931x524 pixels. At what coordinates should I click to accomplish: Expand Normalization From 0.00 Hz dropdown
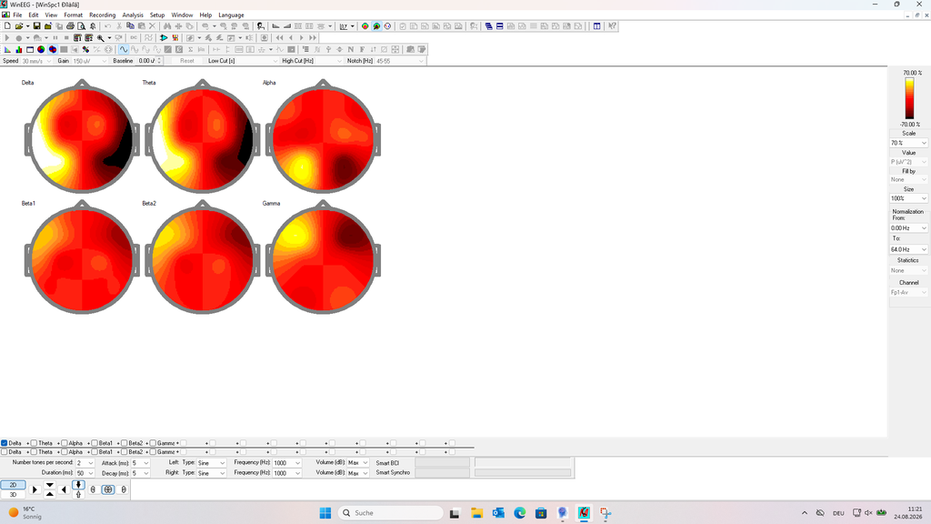[x=908, y=228]
